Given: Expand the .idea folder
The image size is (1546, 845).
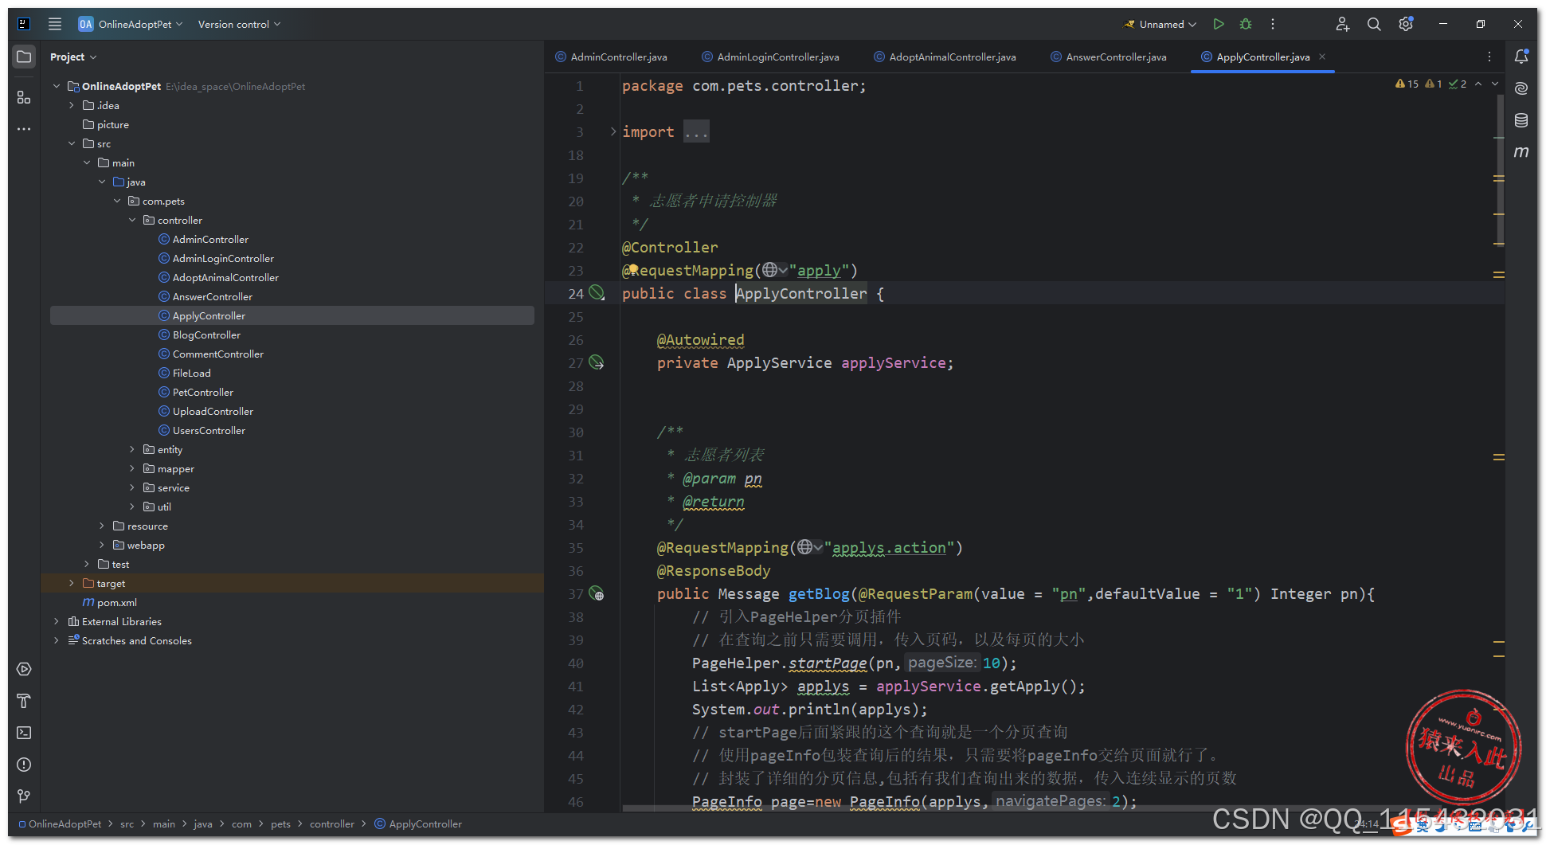Looking at the screenshot, I should click(71, 105).
